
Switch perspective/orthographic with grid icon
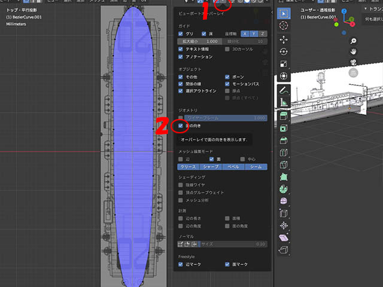click(x=353, y=73)
